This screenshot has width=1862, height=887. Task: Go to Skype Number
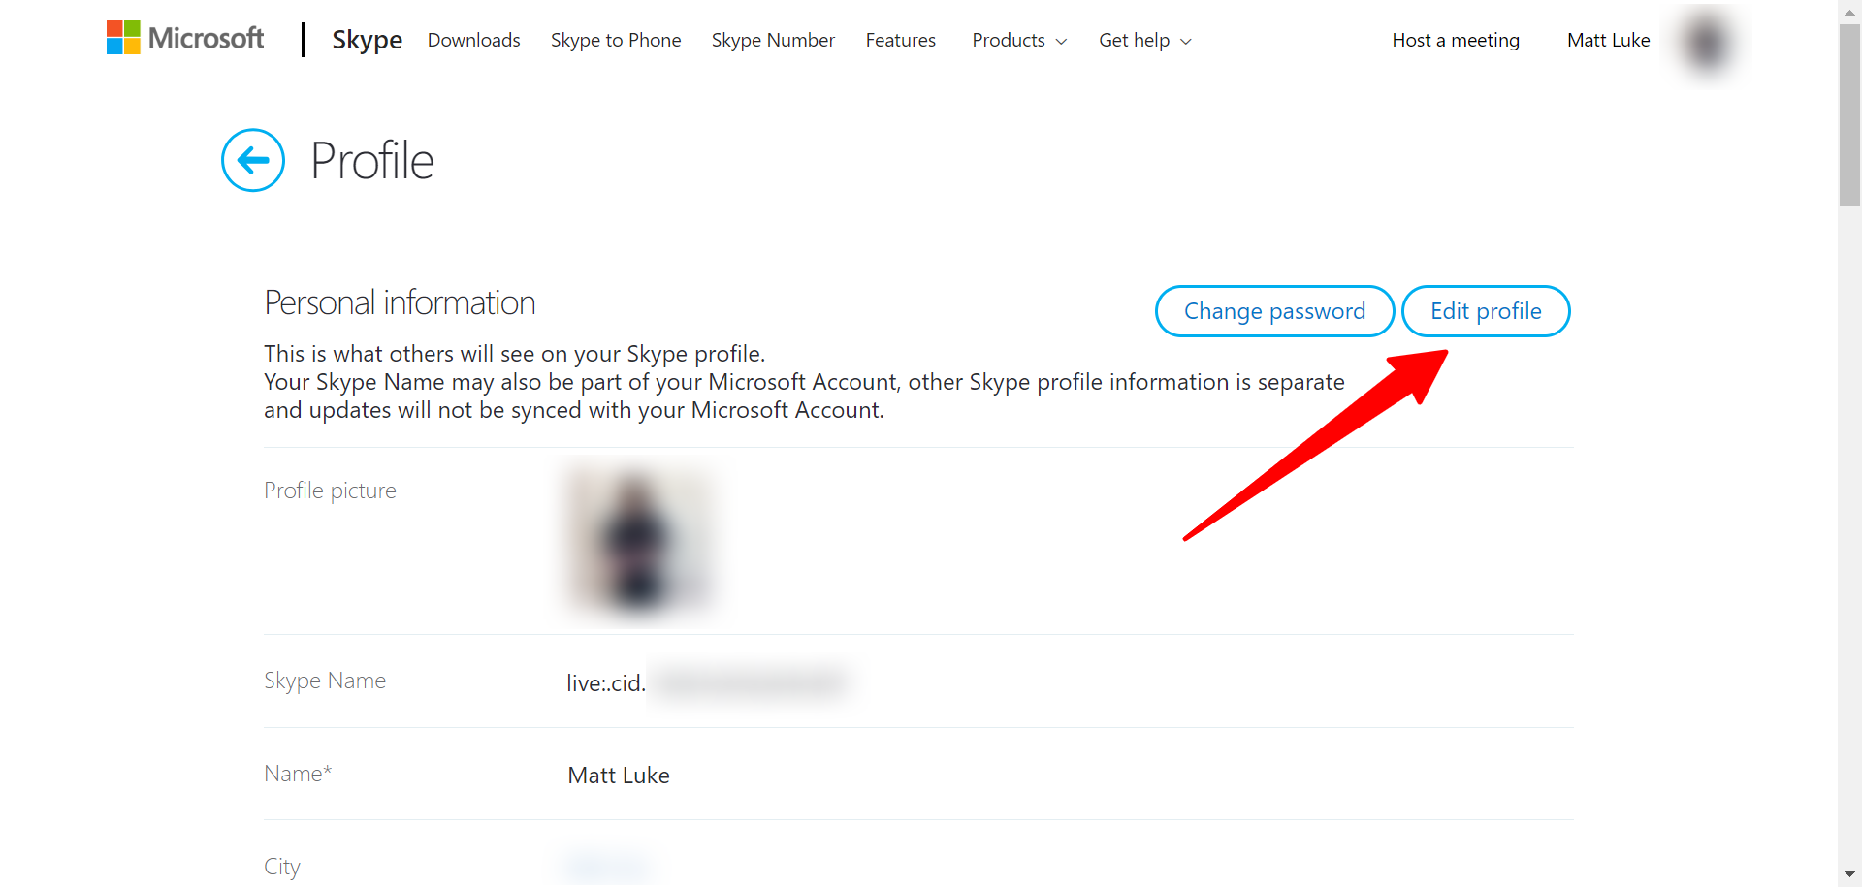point(773,40)
